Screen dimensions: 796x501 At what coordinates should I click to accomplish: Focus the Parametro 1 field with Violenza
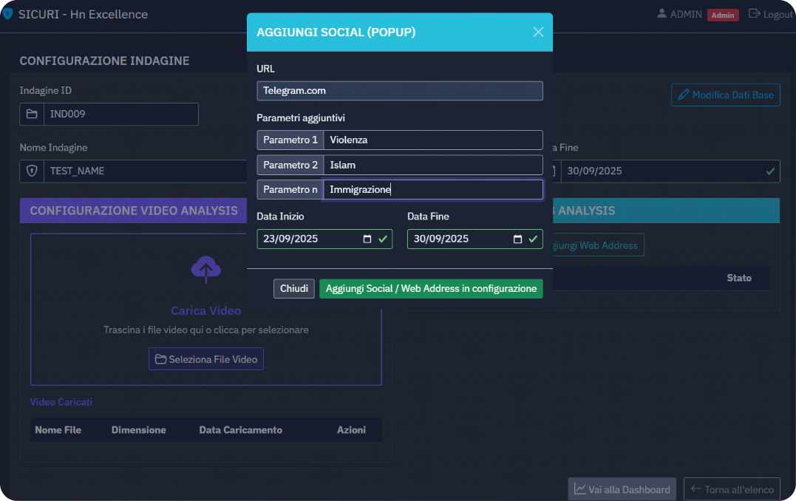432,140
